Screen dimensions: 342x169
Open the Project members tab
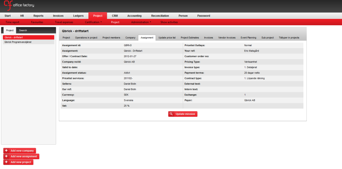point(111,38)
